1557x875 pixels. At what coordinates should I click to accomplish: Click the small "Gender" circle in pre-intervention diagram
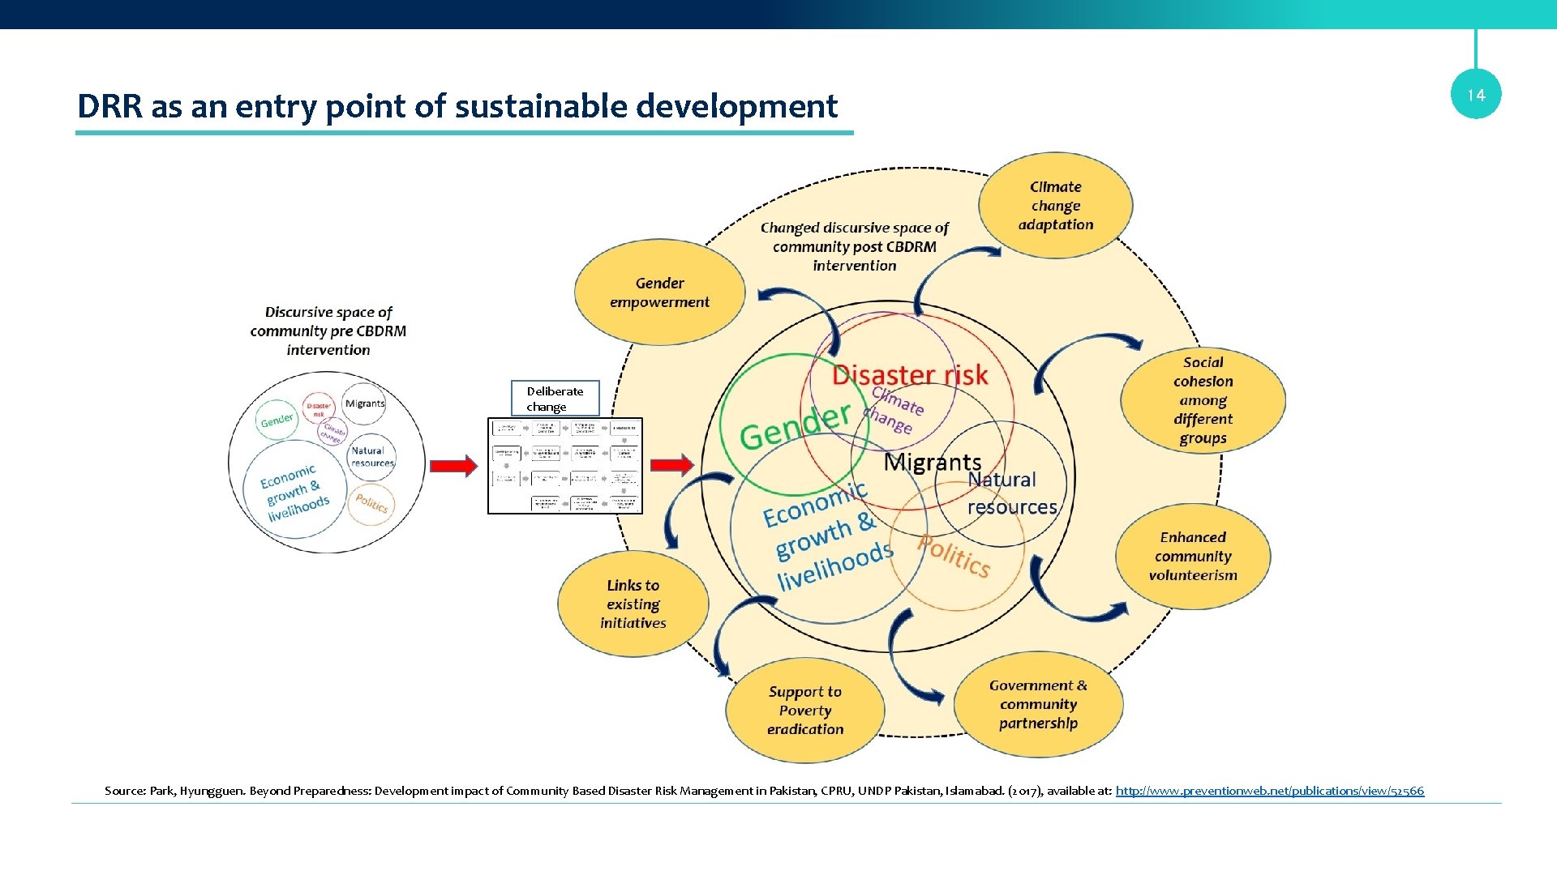tap(277, 420)
